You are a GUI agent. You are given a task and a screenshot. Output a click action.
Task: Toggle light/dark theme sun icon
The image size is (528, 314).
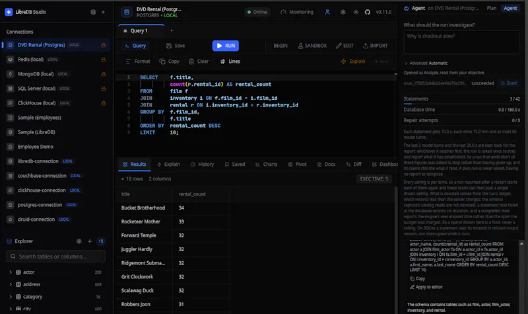(356, 12)
